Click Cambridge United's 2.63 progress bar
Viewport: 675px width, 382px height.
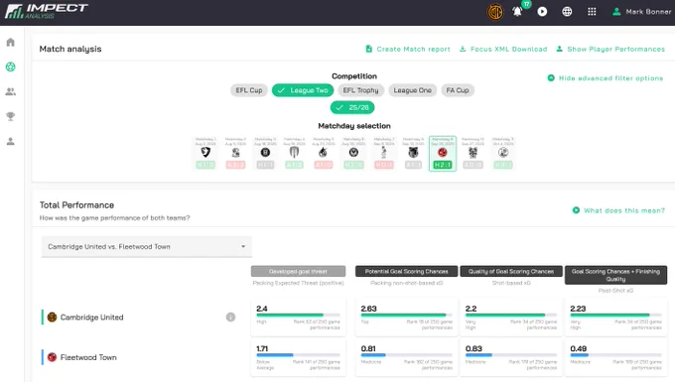click(406, 315)
